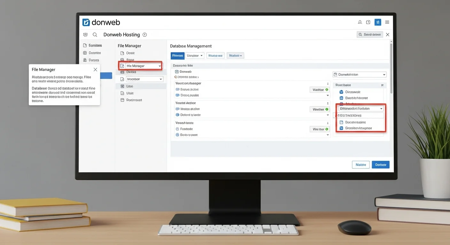Click the 'Yentel Asttioe' section title
Screen dimensions: 450x245
pos(186,103)
